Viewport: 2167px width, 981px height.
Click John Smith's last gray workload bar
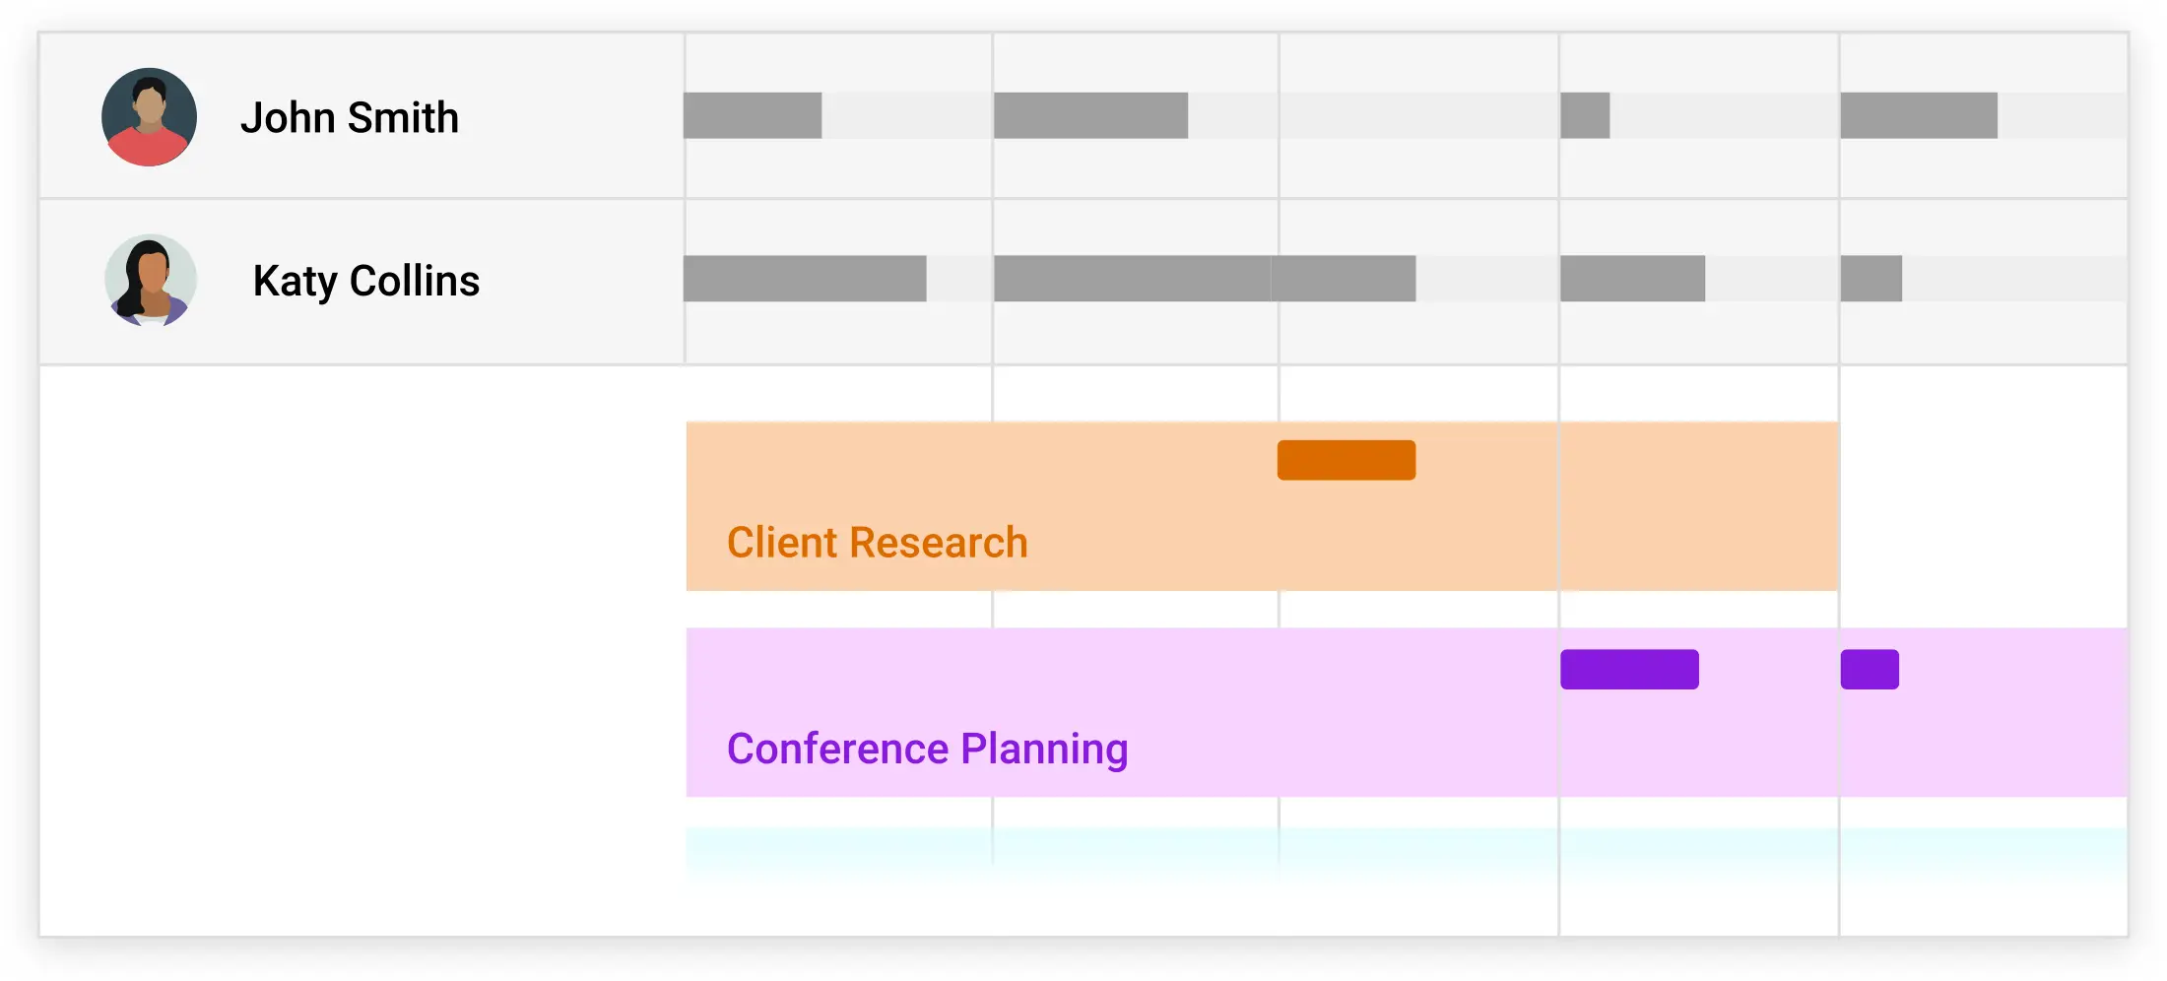pos(1918,115)
